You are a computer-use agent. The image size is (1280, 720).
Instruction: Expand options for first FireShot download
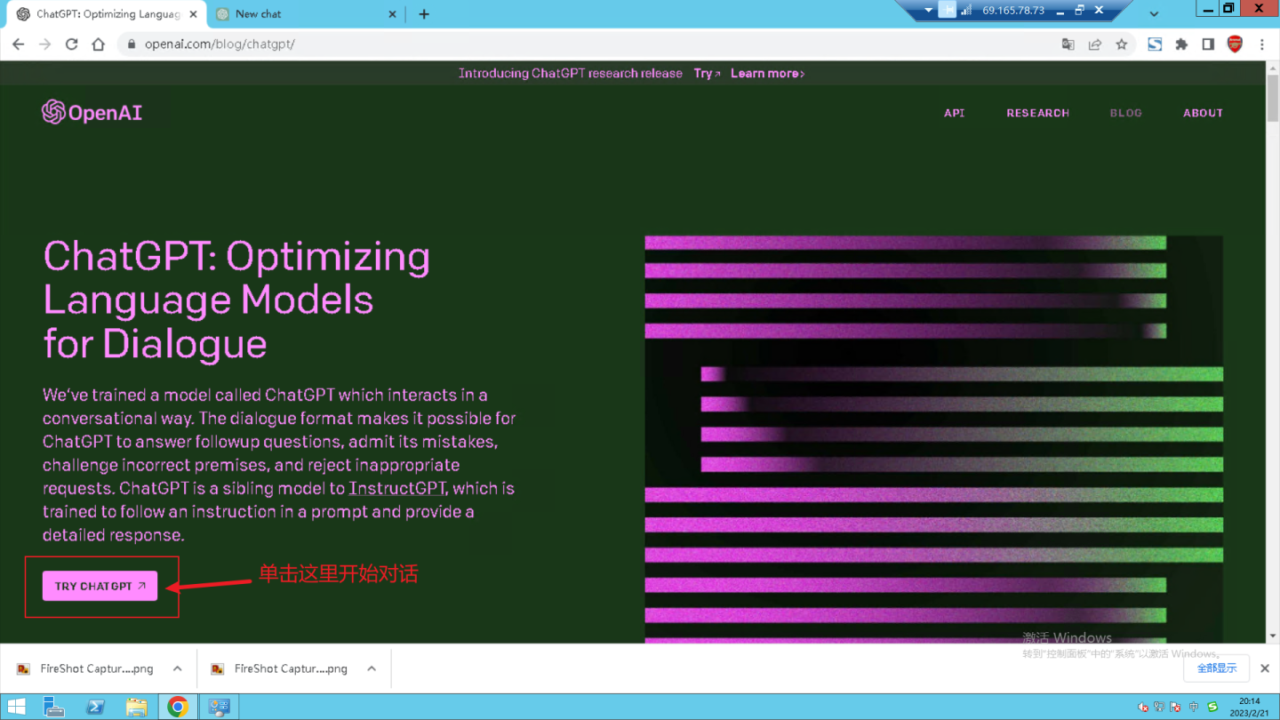[x=178, y=668]
